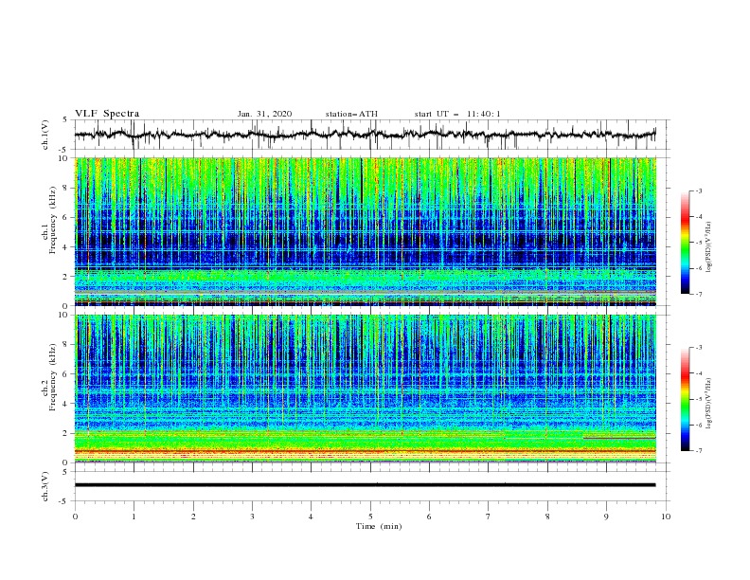Click the '-3' value on ch.1 colorbar

point(698,190)
